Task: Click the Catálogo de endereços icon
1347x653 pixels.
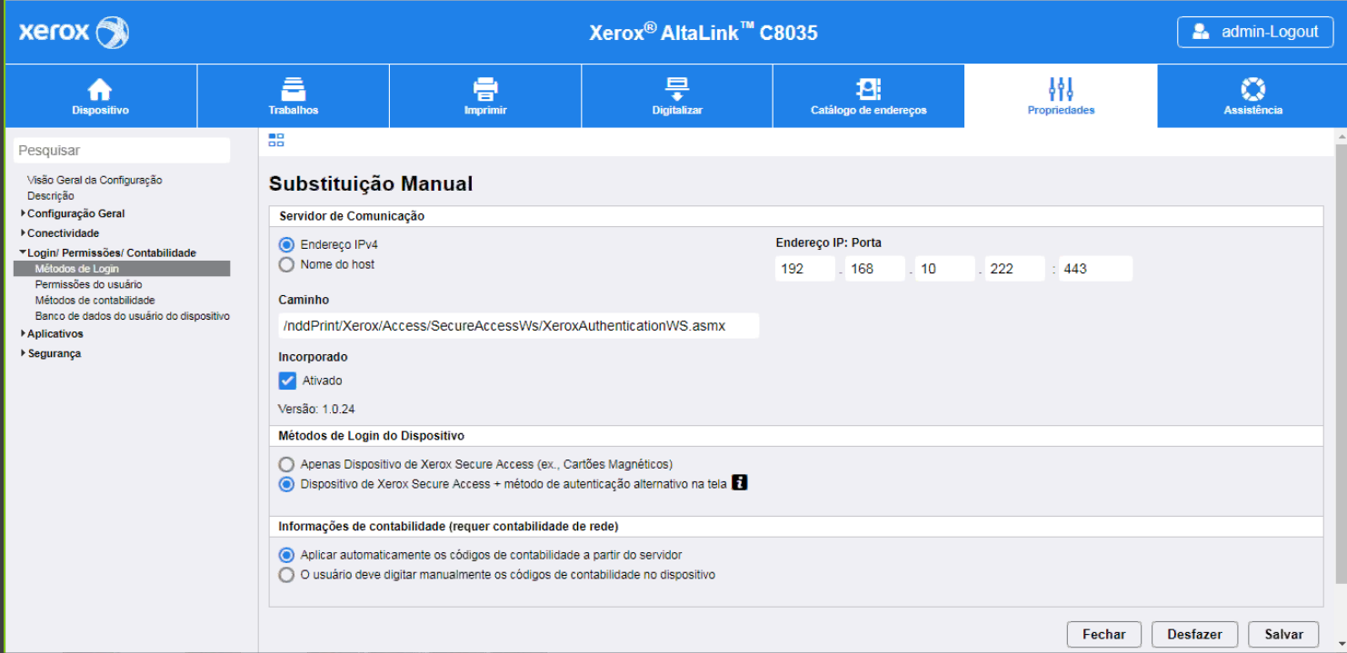Action: [x=868, y=89]
